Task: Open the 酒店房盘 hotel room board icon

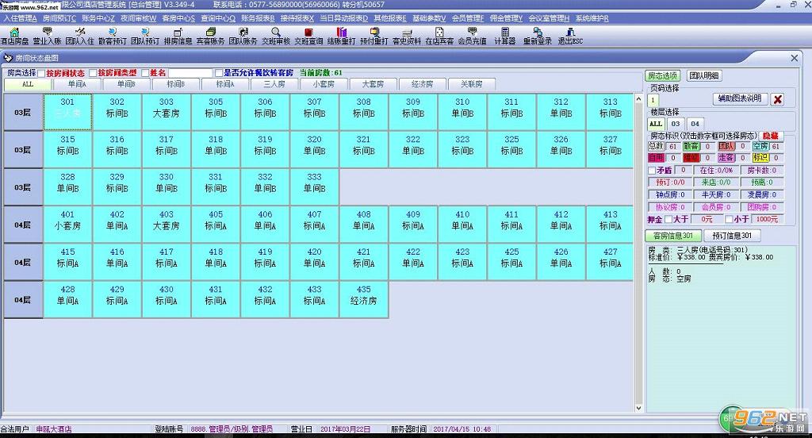Action: click(14, 36)
